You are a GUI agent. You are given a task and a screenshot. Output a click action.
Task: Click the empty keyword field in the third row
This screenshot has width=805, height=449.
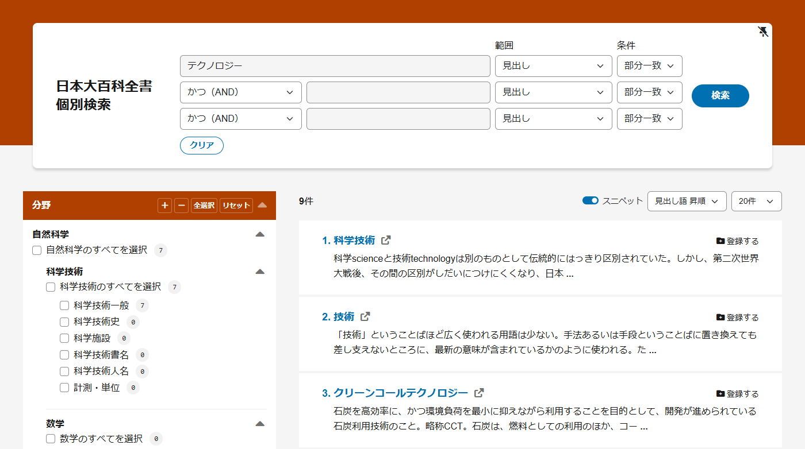point(398,119)
